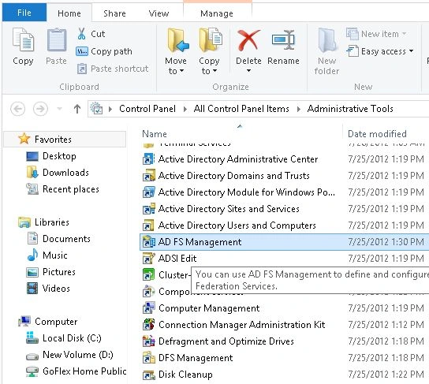
Task: Sort by the Name column header
Action: (155, 134)
